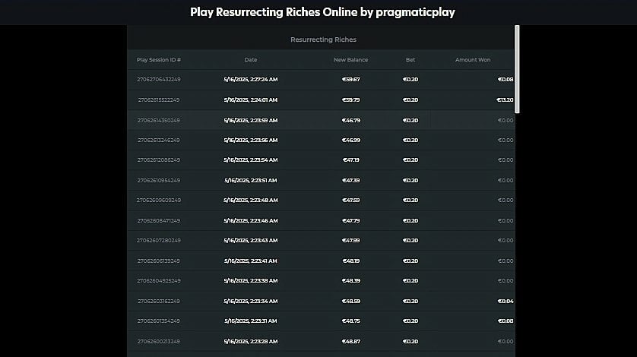This screenshot has width=637, height=357.
Task: Open session ID 2706270643249
Action: coord(158,80)
